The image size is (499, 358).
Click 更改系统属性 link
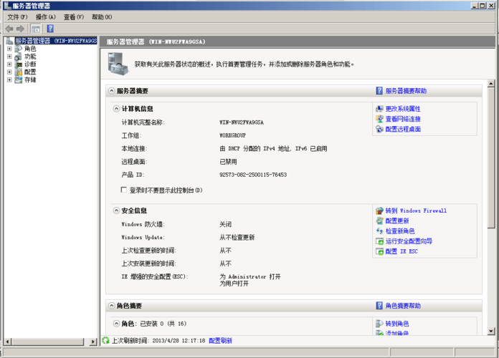[403, 109]
